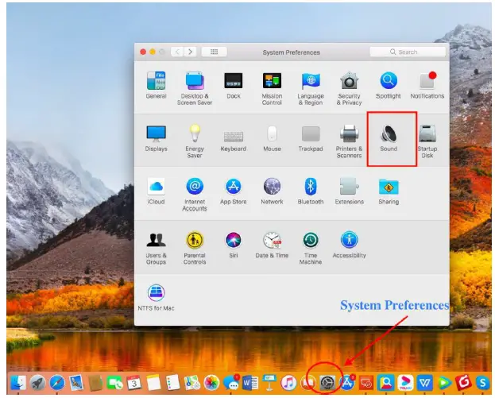This screenshot has width=495, height=398.
Task: Click the Show All grid button
Action: click(214, 52)
